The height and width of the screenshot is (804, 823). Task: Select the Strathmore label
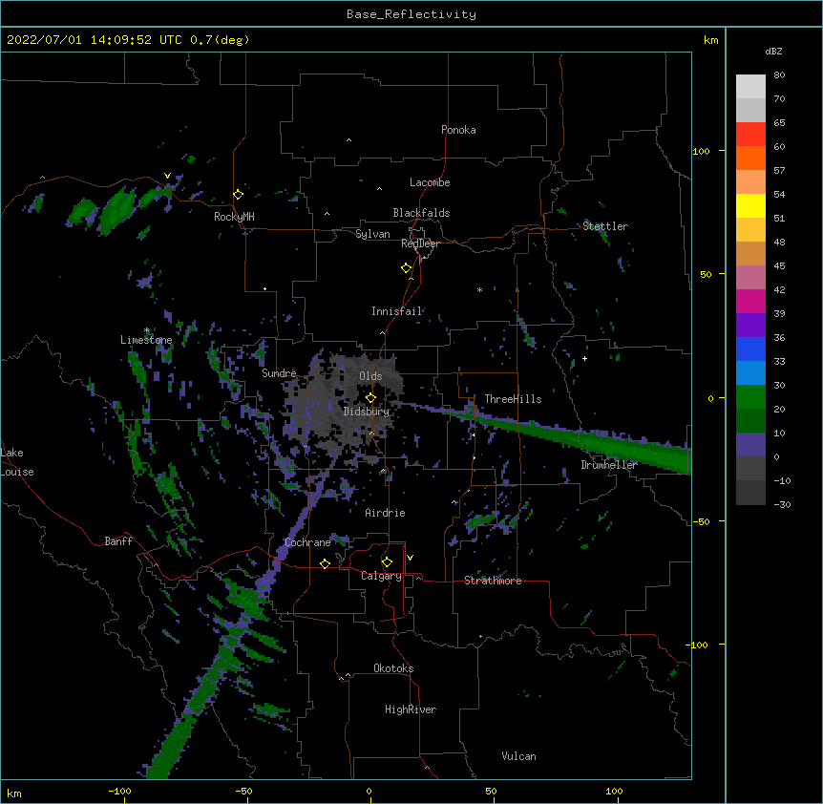[x=493, y=581]
